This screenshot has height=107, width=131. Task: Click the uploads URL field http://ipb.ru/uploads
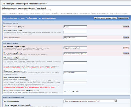coord(75,48)
